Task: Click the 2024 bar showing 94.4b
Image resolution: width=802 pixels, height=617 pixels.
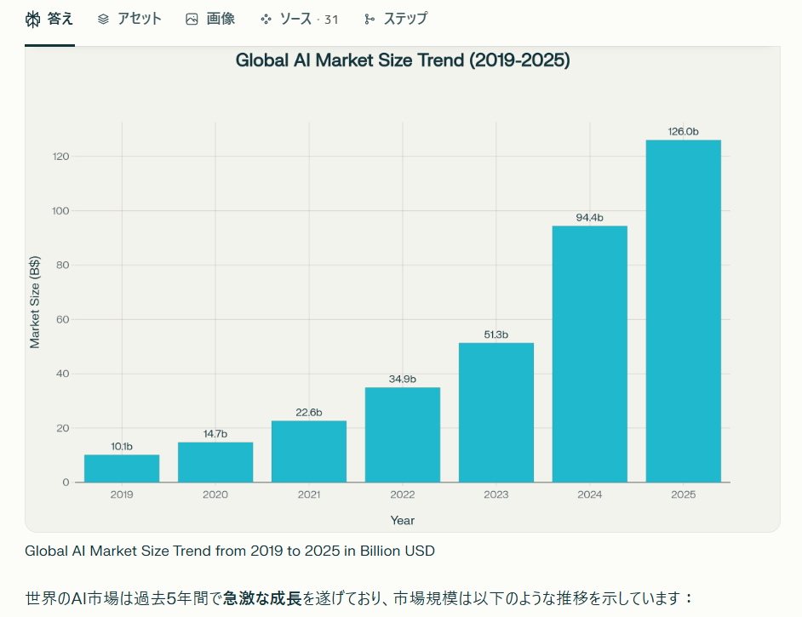Action: click(x=589, y=353)
